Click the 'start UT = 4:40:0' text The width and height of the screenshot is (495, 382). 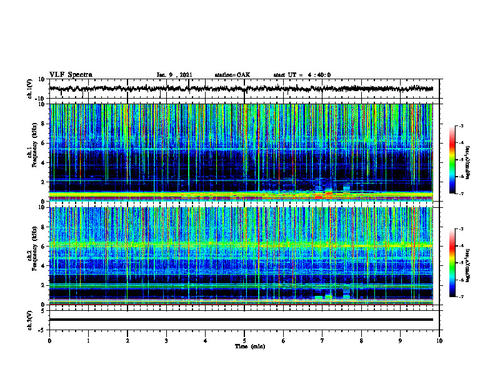coord(302,75)
